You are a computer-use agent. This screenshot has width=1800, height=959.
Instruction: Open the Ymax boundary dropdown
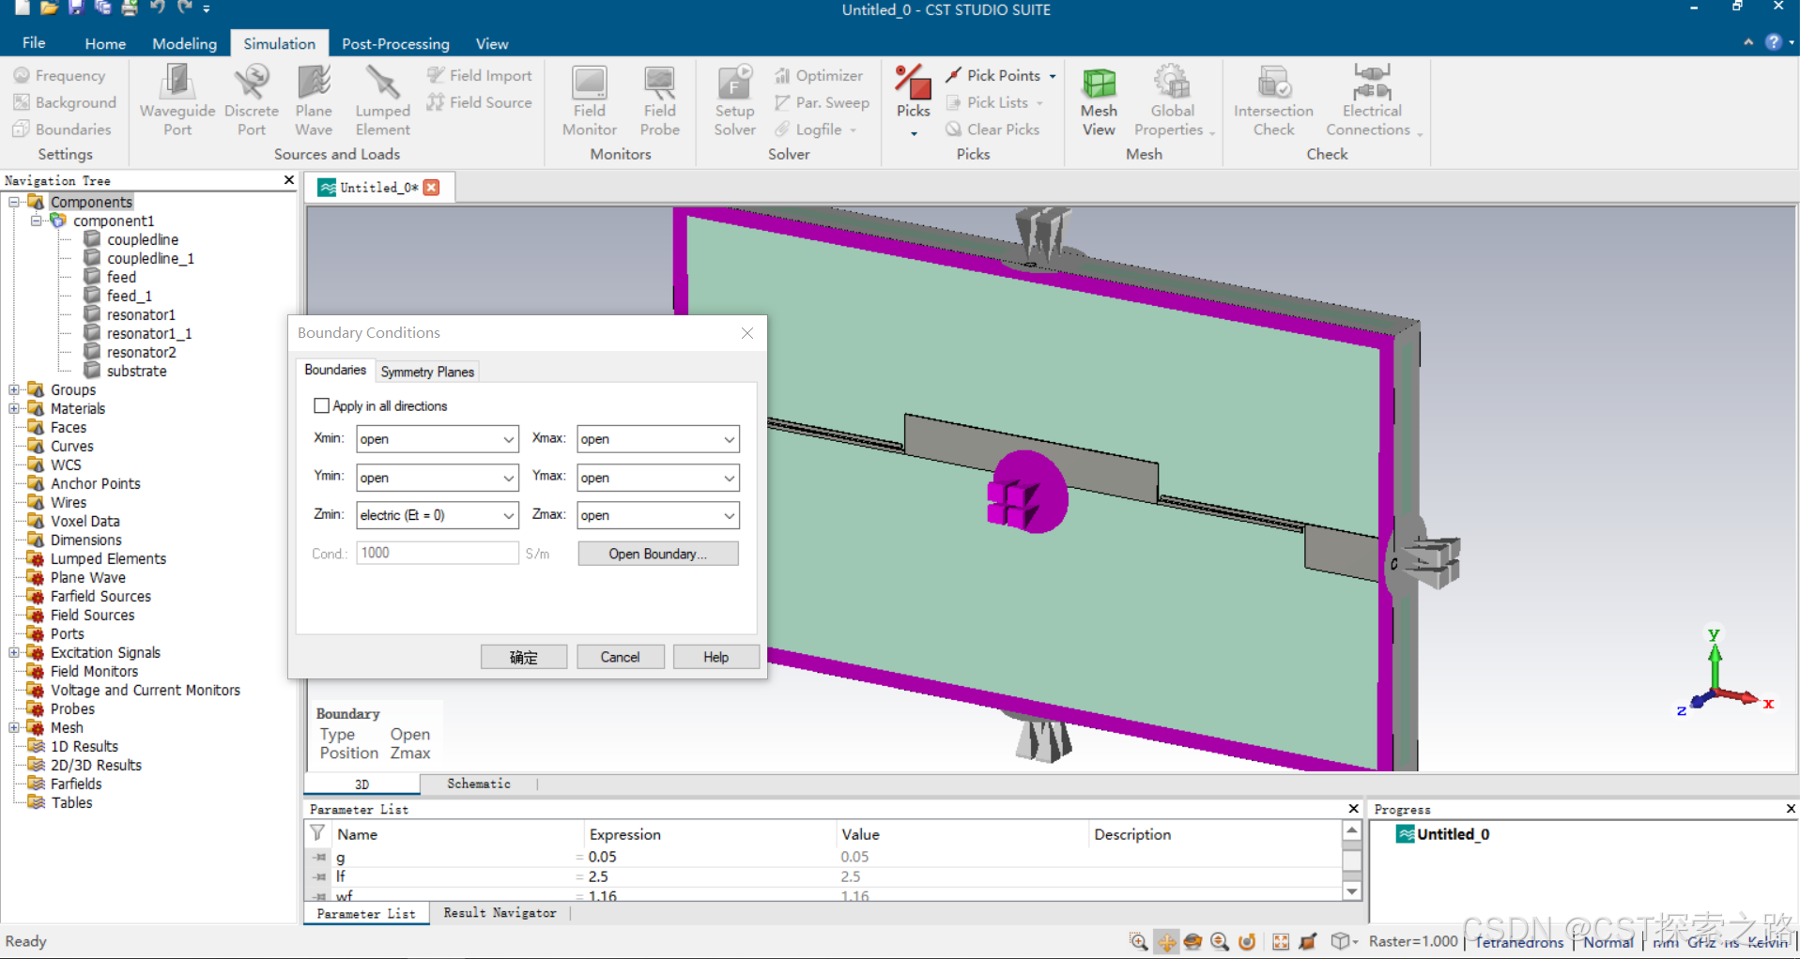pos(657,478)
